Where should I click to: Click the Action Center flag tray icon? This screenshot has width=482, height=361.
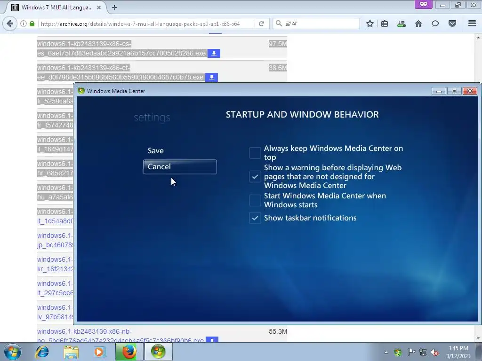411,352
